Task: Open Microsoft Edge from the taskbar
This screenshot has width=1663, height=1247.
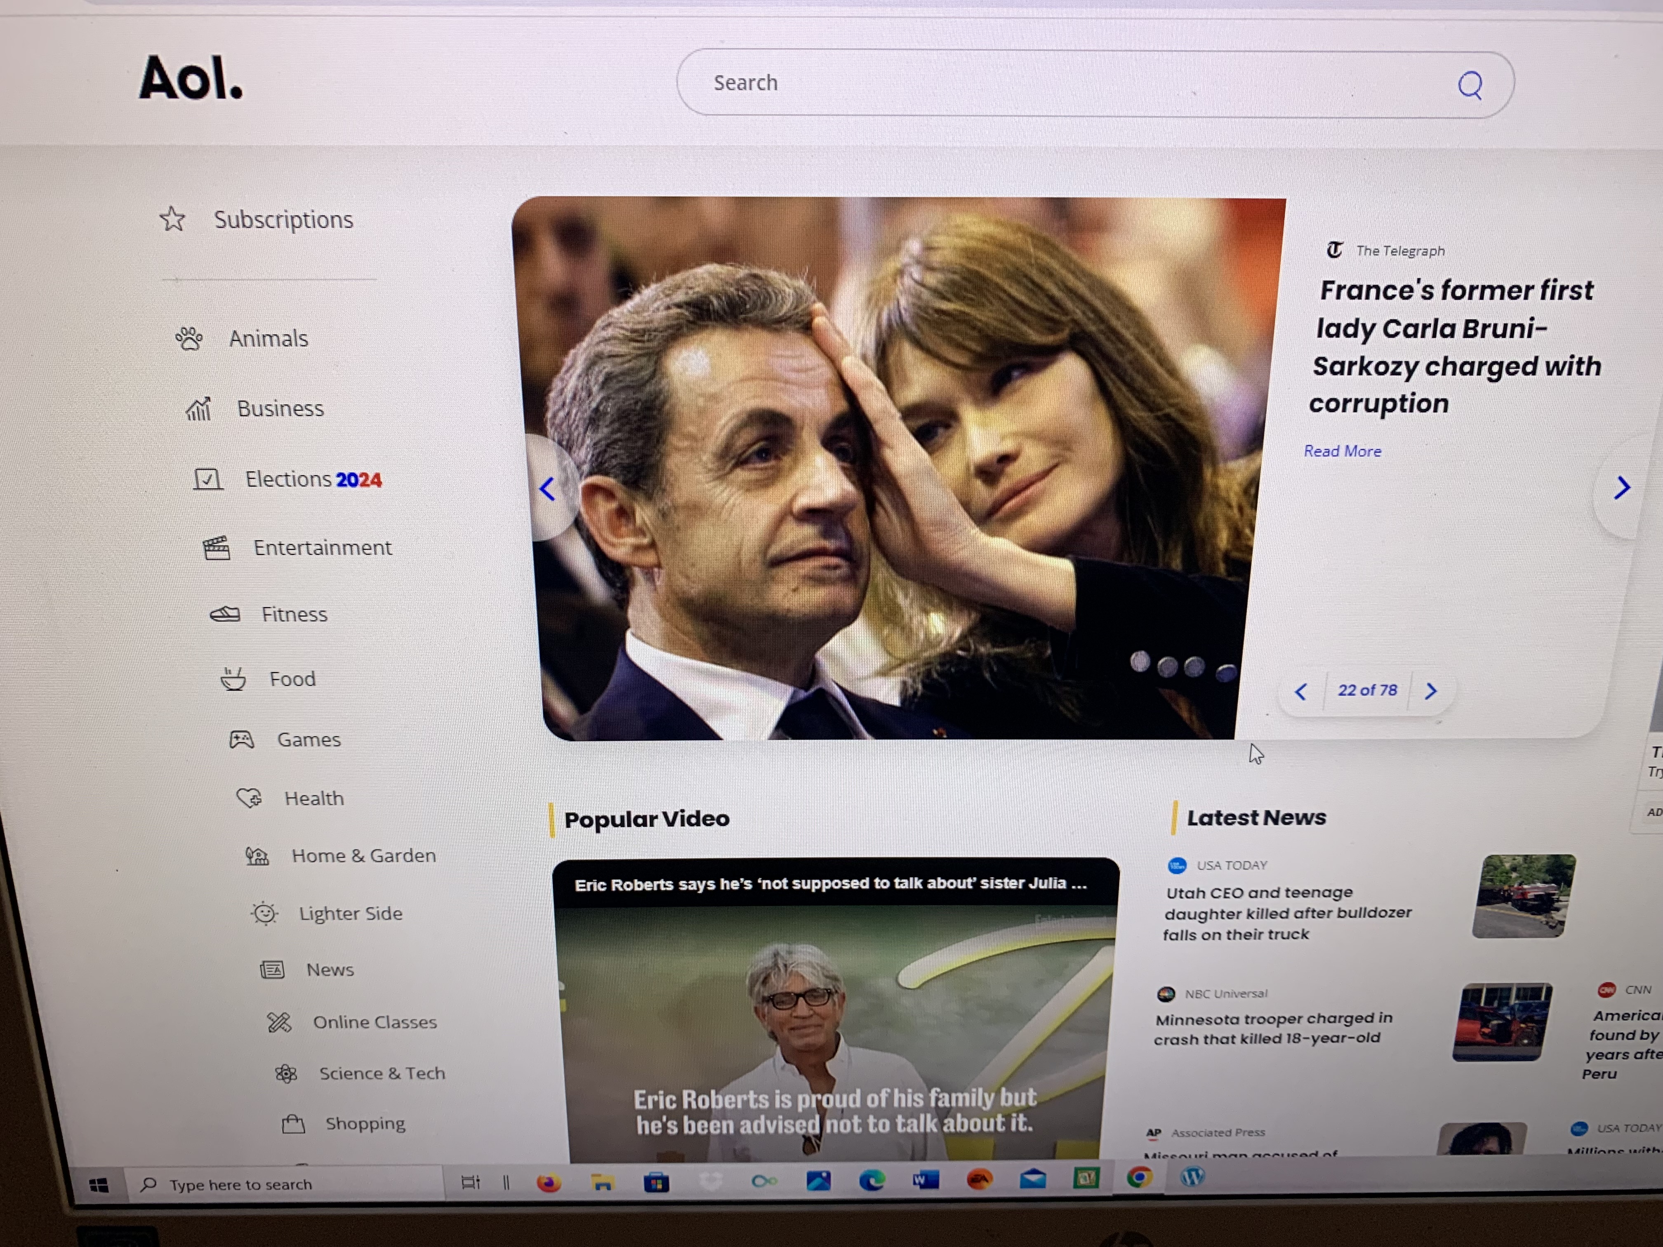Action: pyautogui.click(x=872, y=1181)
